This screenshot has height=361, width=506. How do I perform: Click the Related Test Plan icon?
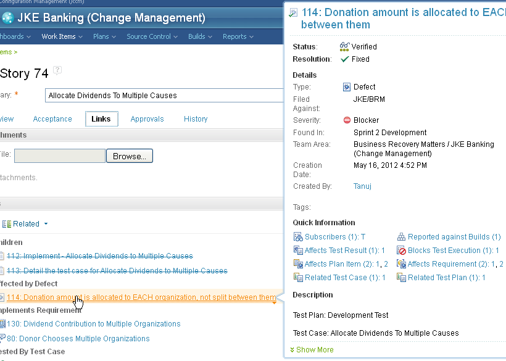pyautogui.click(x=402, y=278)
